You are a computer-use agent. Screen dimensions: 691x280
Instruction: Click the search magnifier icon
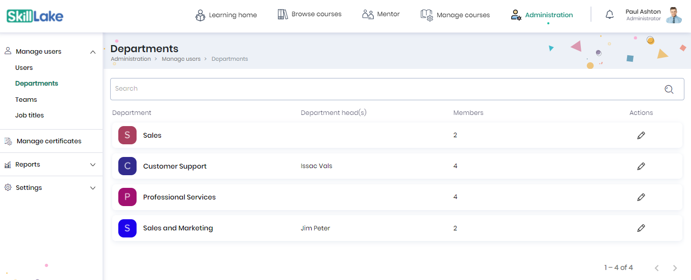coord(669,89)
